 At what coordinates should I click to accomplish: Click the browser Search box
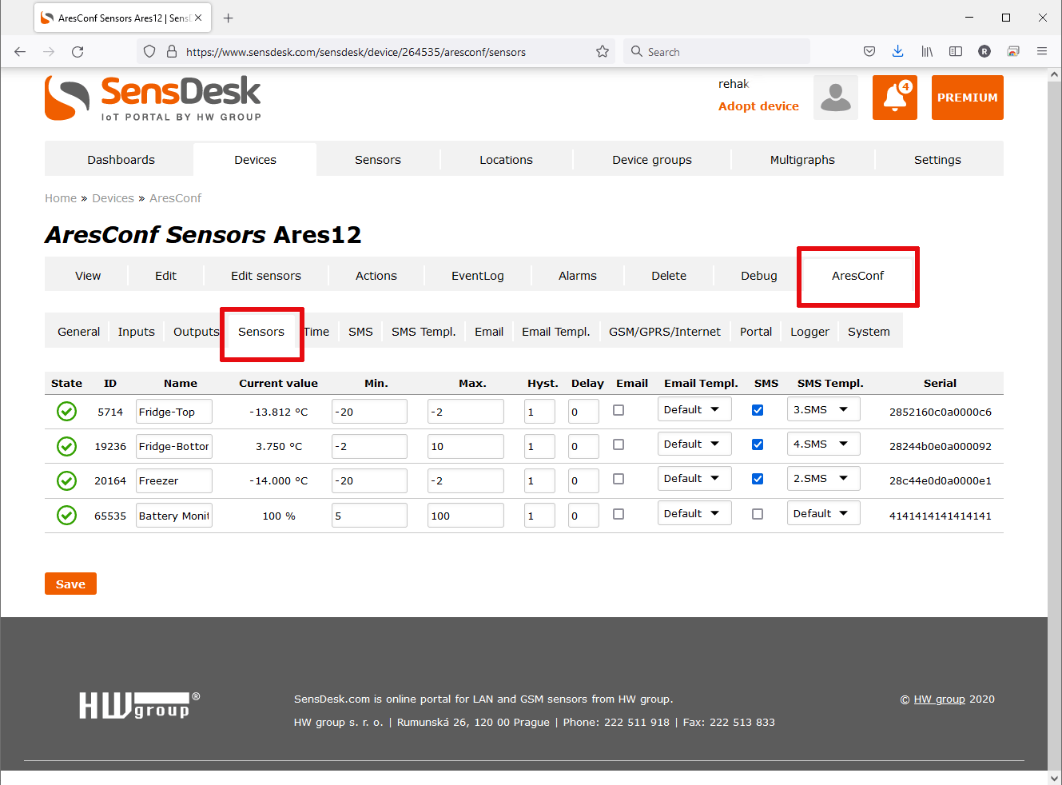[x=717, y=51]
